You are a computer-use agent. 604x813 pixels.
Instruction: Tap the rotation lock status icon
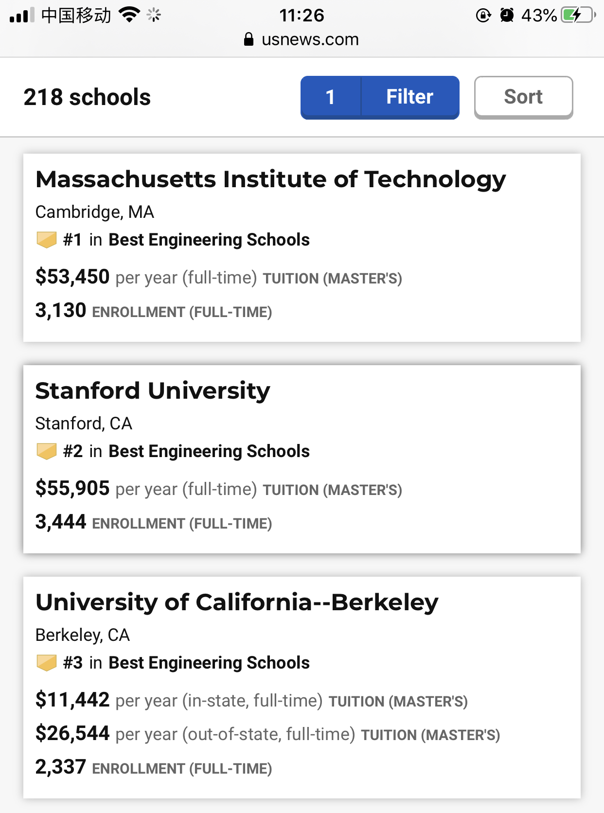[x=483, y=16]
